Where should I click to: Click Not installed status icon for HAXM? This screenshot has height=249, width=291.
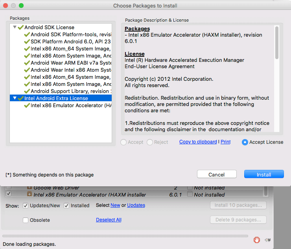(190, 194)
